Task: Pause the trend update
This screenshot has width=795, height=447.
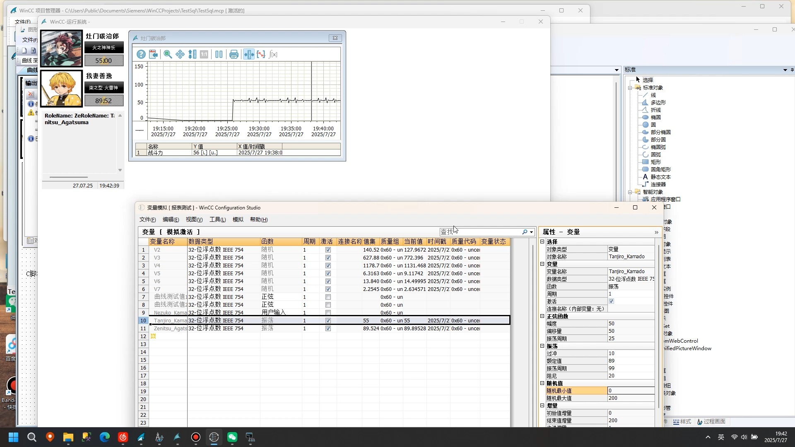Action: coord(219,54)
